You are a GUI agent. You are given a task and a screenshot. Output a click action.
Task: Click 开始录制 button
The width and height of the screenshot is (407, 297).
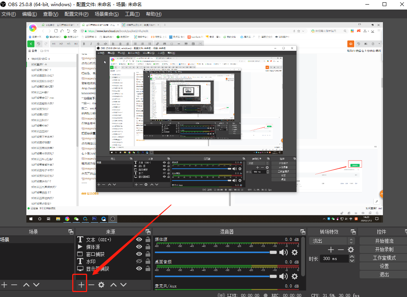click(384, 249)
